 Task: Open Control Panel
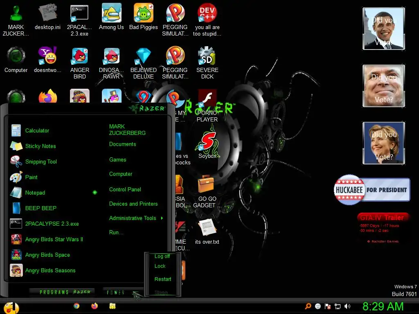(x=125, y=190)
